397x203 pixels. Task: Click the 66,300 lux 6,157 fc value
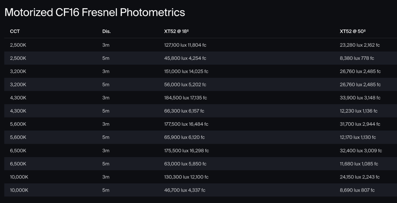(x=184, y=111)
